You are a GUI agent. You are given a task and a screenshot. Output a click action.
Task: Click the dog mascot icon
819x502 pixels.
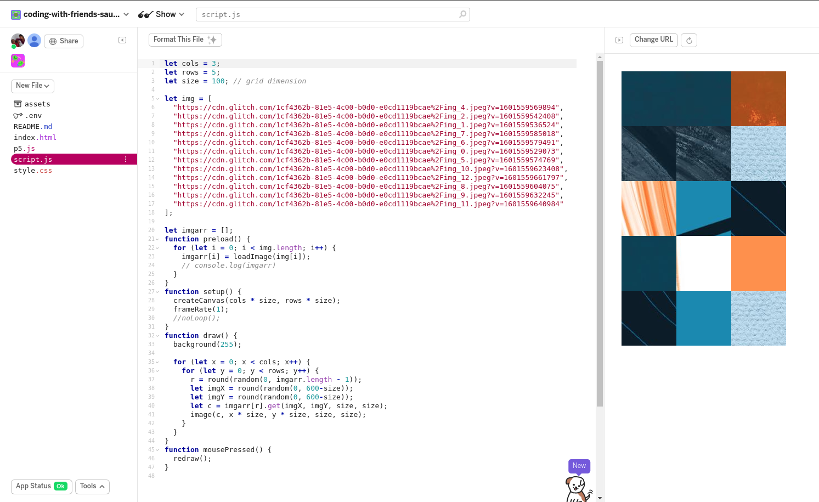pos(578,489)
